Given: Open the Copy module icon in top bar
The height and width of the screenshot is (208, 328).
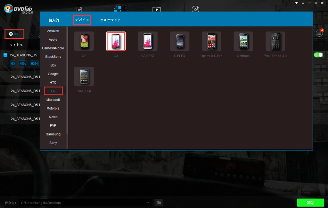Looking at the screenshot, I should 79,9.
